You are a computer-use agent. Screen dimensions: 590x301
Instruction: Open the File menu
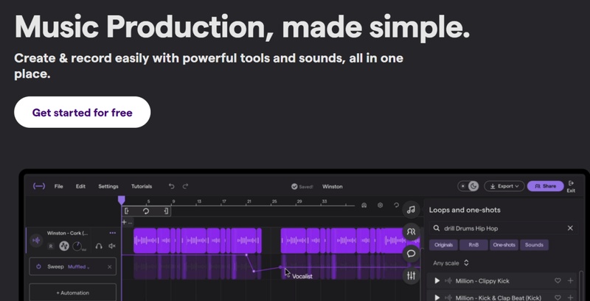coord(58,186)
